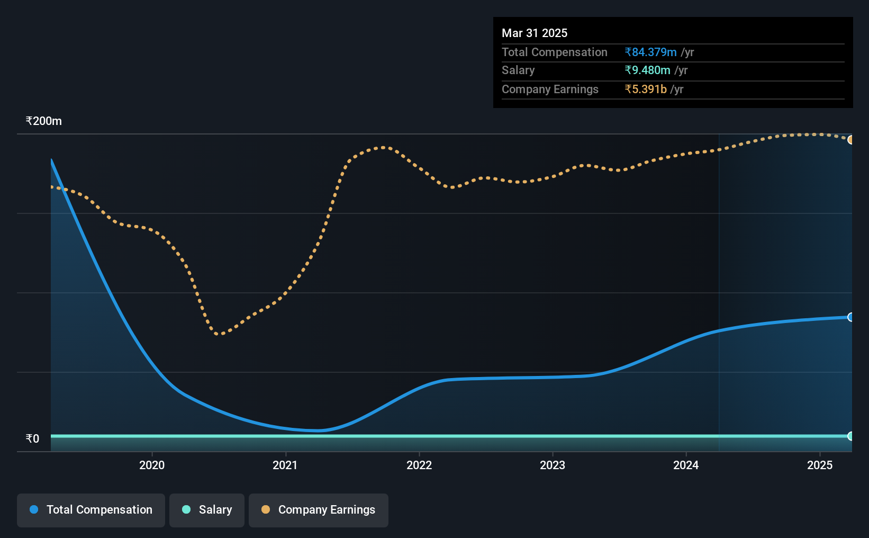Toggle the Company Earnings legend button
The height and width of the screenshot is (538, 869).
319,510
